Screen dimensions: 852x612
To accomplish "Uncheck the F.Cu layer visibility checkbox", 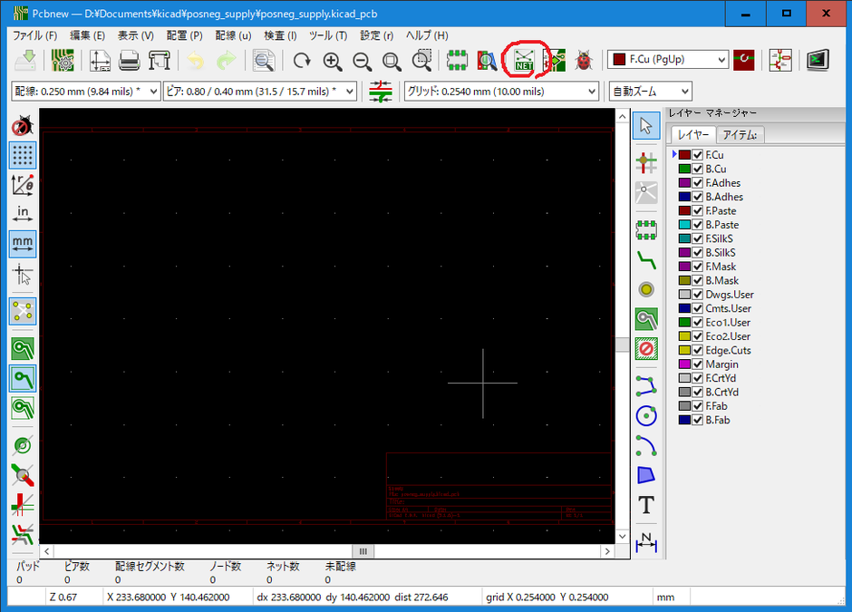I will click(698, 155).
